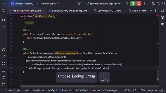Open IDE settings gear
The width and height of the screenshot is (166, 93).
tap(163, 3)
